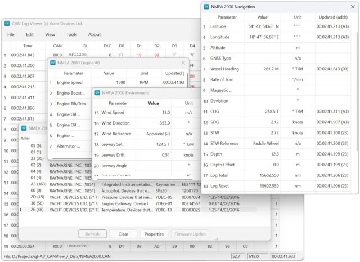Select the Wind Speed row in Environment
This screenshot has width=360, height=262.
click(146, 113)
